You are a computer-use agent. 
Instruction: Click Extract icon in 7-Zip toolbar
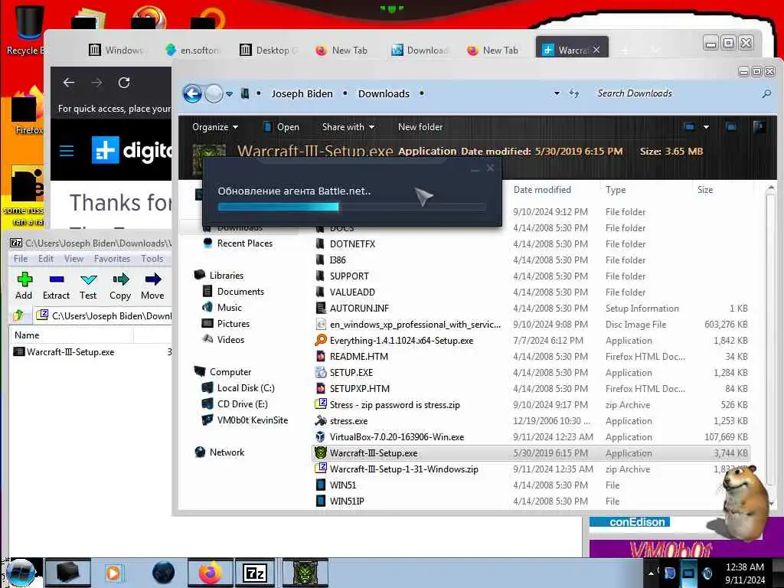(x=57, y=279)
